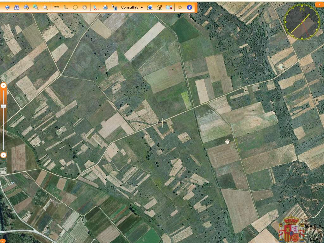Screen dimensions: 324x243
Task: Zoom out with the minus button
Action: [x=3, y=155]
